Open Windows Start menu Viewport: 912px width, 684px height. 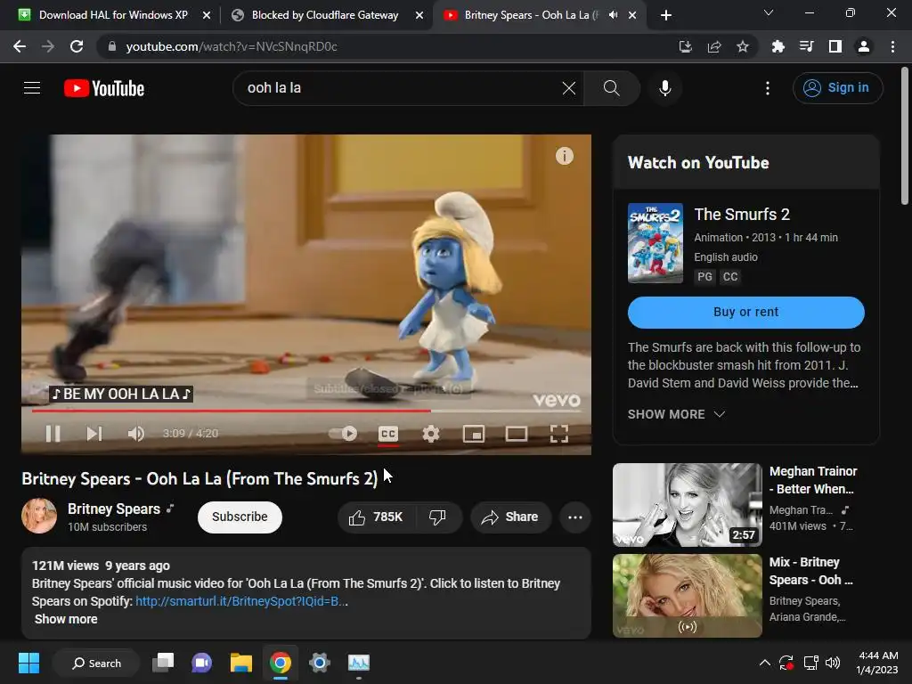click(x=28, y=663)
